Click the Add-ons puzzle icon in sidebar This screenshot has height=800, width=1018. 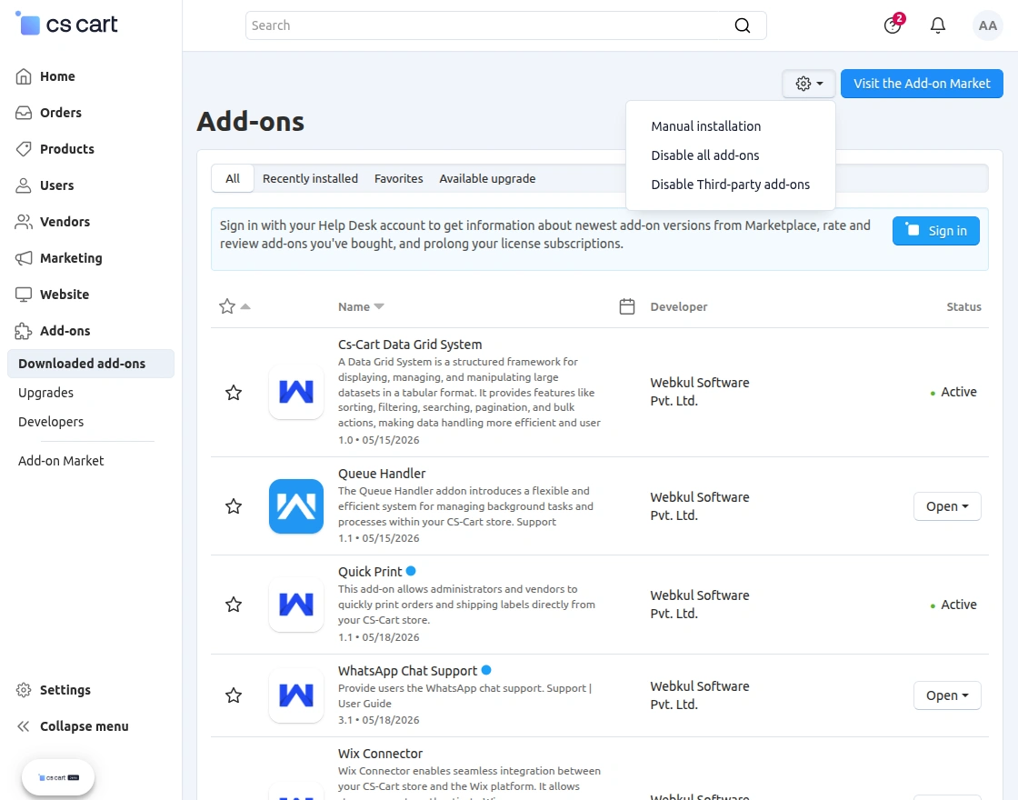tap(24, 331)
